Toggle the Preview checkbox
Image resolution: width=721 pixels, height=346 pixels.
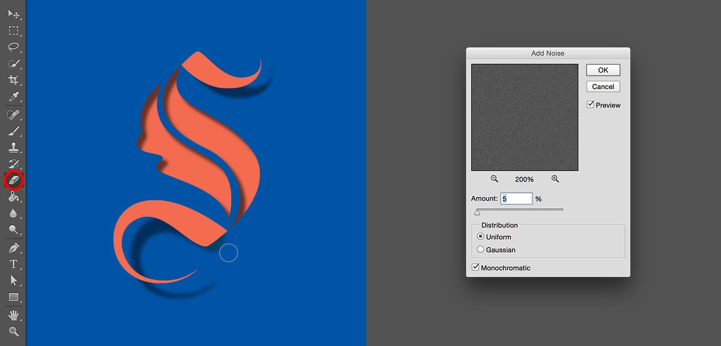coord(590,103)
